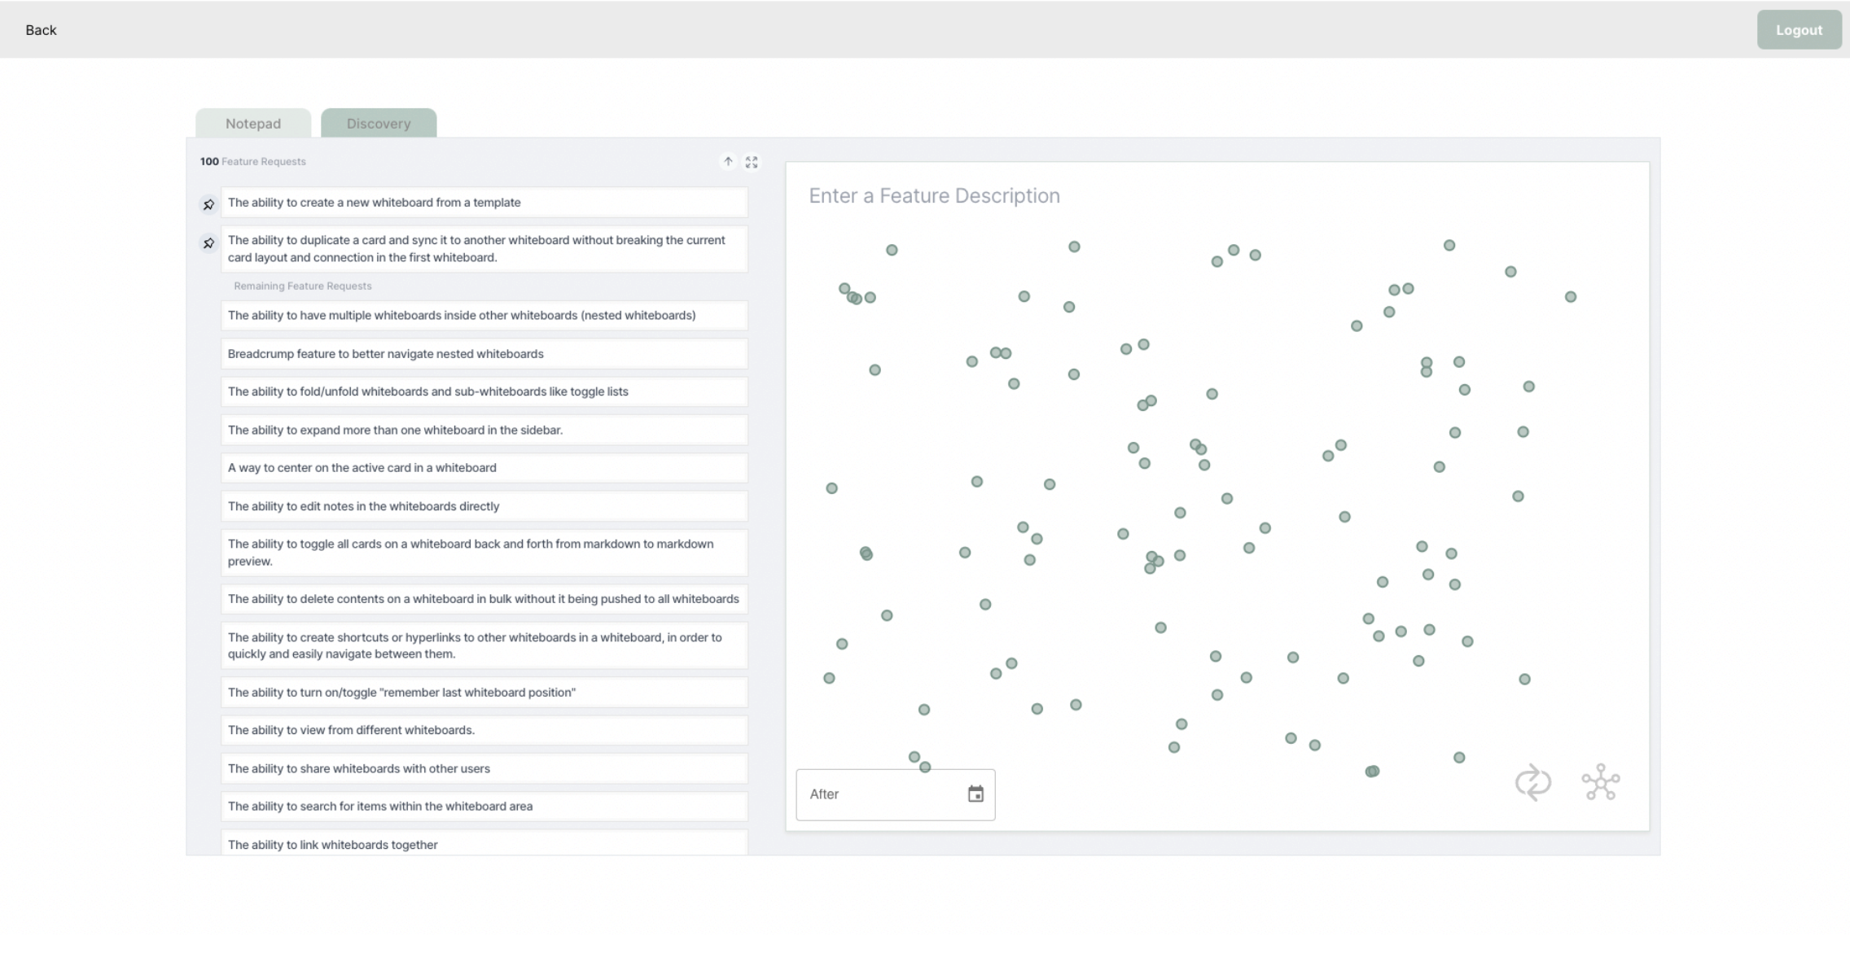Viewport: 1850px width, 962px height.
Task: Switch to the Notepad tab
Action: point(253,124)
